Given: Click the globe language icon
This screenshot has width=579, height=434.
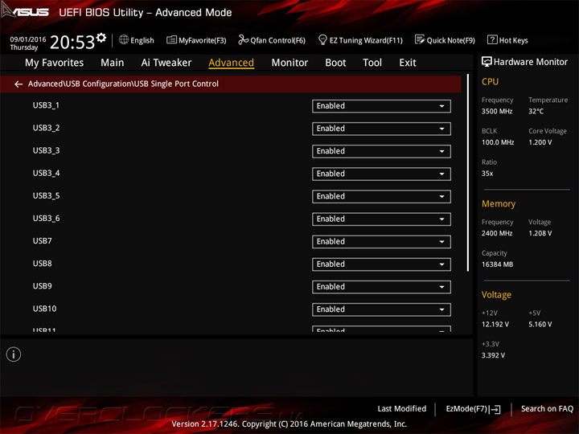Looking at the screenshot, I should (x=124, y=39).
